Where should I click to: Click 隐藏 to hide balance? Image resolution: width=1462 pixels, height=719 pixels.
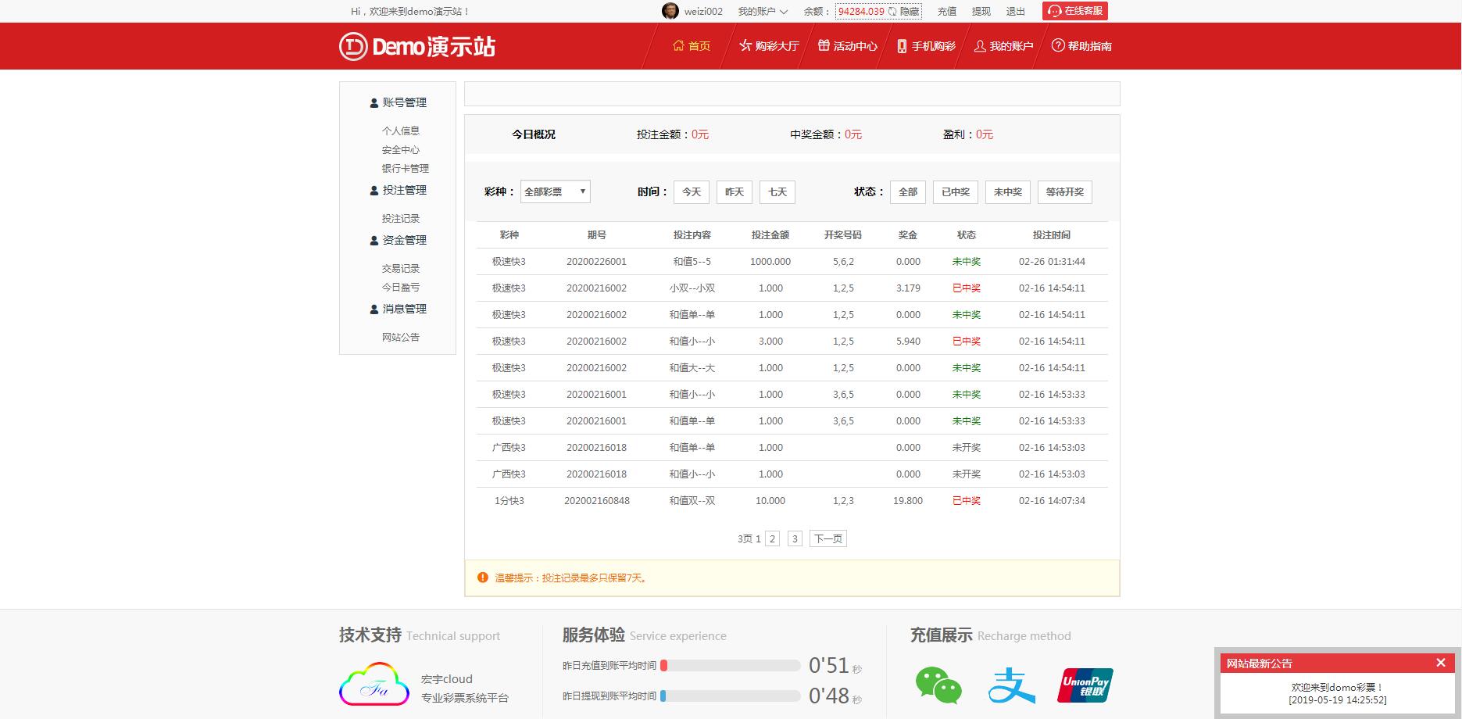pyautogui.click(x=910, y=12)
